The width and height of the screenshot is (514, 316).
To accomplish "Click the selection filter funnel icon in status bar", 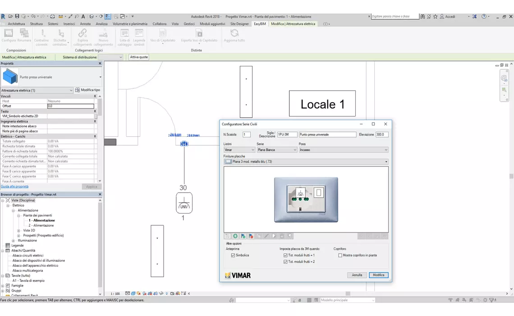I will click(492, 300).
